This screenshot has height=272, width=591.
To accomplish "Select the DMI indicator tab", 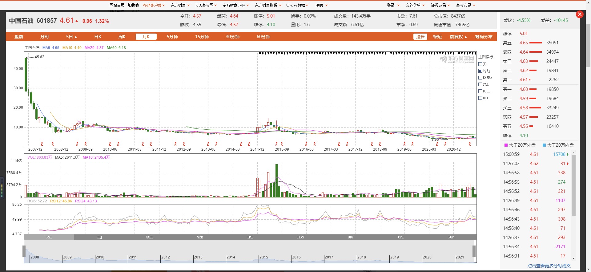I will coord(250,237).
